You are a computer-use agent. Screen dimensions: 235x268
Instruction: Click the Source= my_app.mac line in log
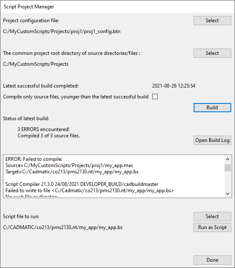click(69, 165)
